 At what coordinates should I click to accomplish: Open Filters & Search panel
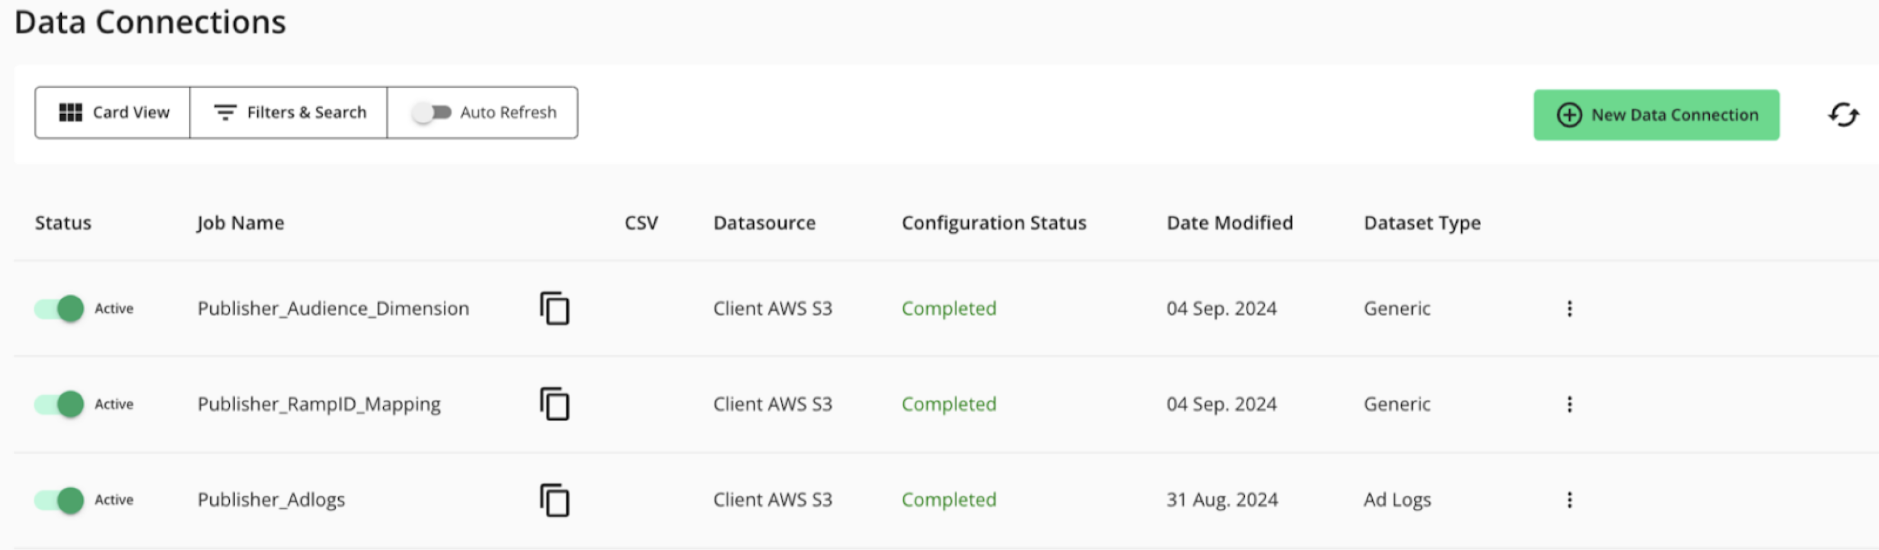point(289,112)
